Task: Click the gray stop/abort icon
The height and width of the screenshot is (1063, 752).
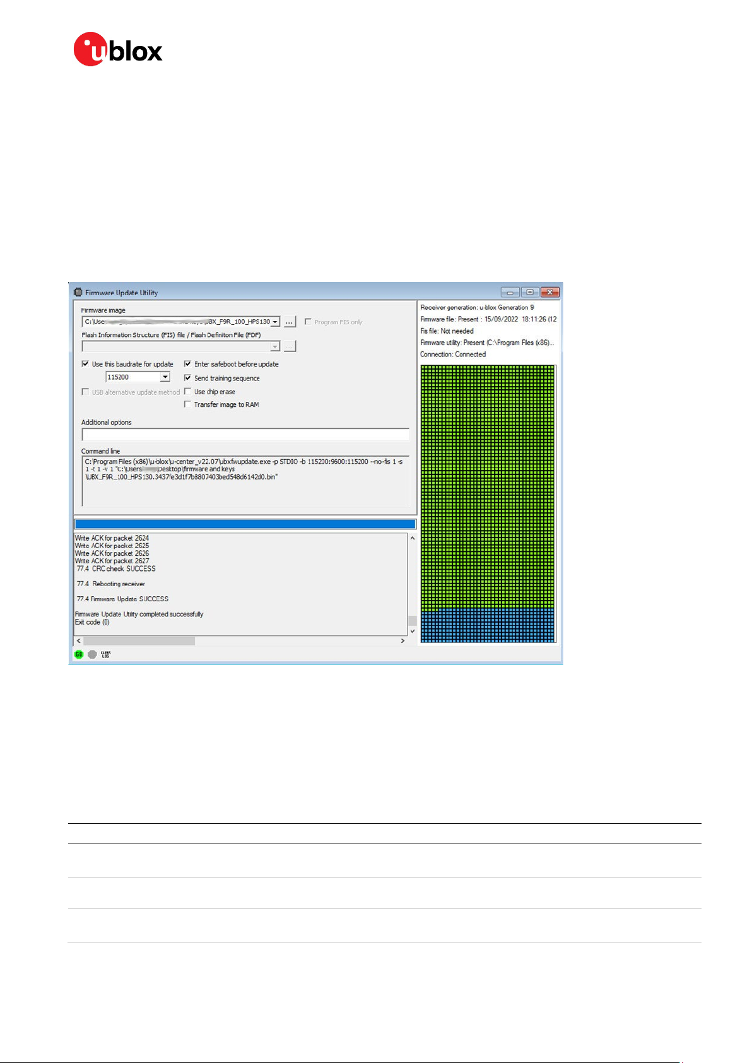Action: pos(92,654)
